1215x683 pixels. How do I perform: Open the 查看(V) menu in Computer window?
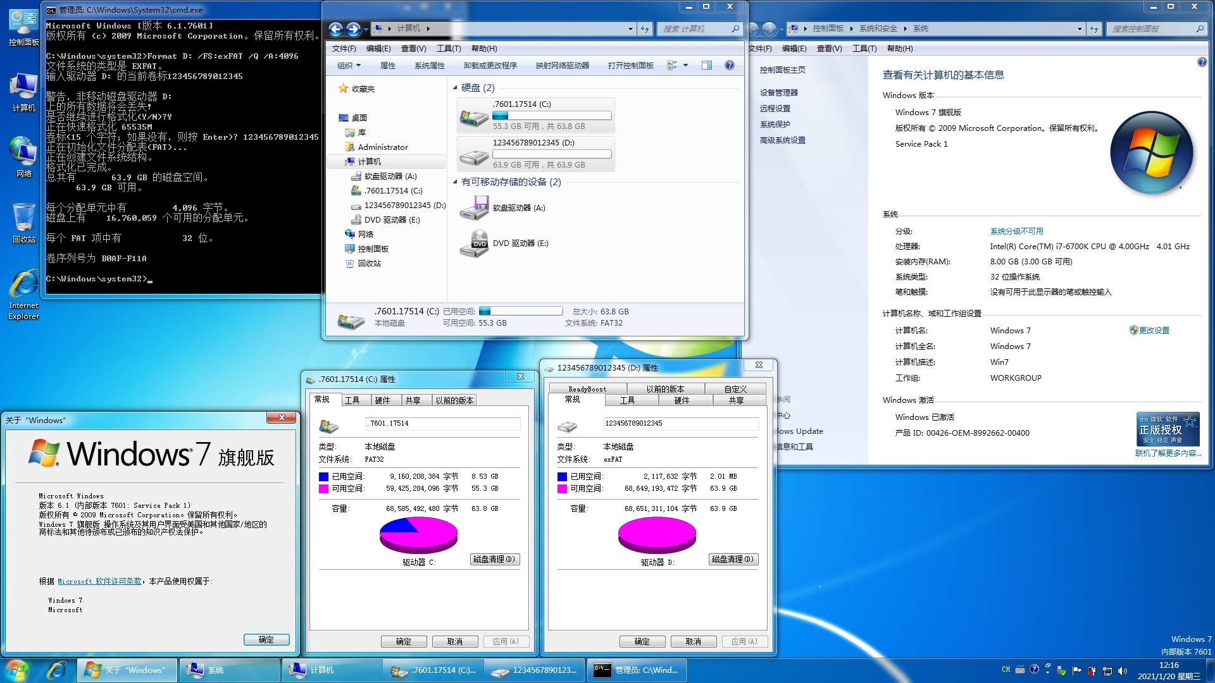(413, 48)
